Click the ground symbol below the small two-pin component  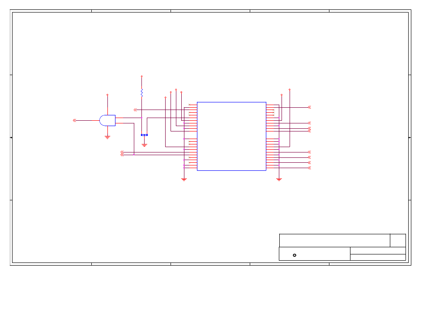pyautogui.click(x=144, y=145)
